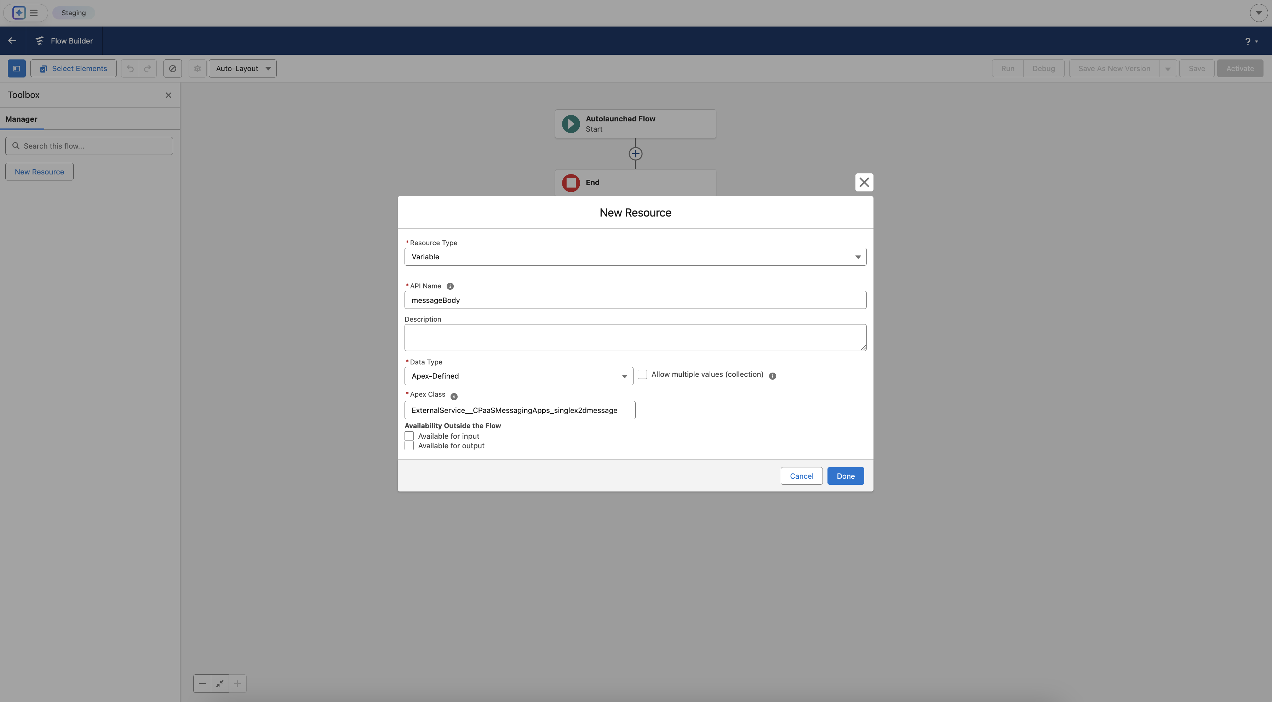Viewport: 1272px width, 702px height.
Task: Click the redo icon in the toolbar
Action: tap(148, 68)
